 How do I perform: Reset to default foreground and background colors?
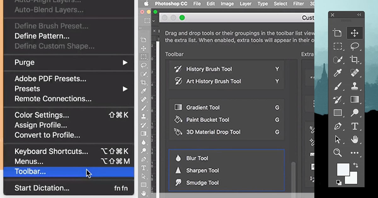point(339,183)
